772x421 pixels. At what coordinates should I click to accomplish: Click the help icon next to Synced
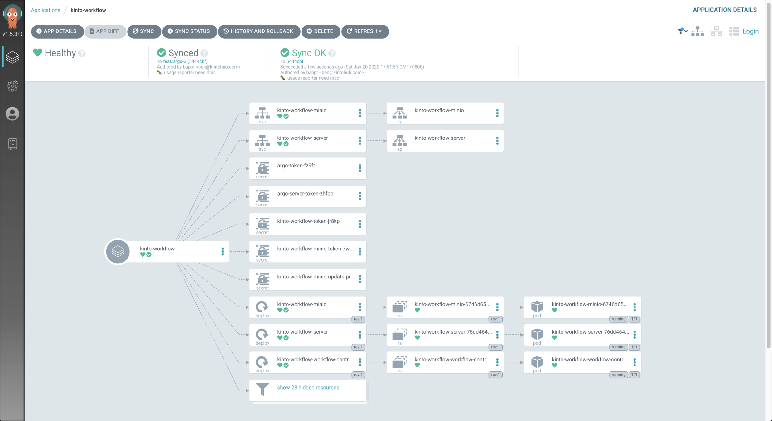pos(204,53)
